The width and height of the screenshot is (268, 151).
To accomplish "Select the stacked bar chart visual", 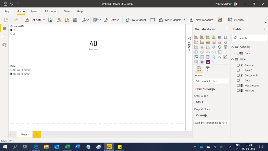I will click(196, 37).
